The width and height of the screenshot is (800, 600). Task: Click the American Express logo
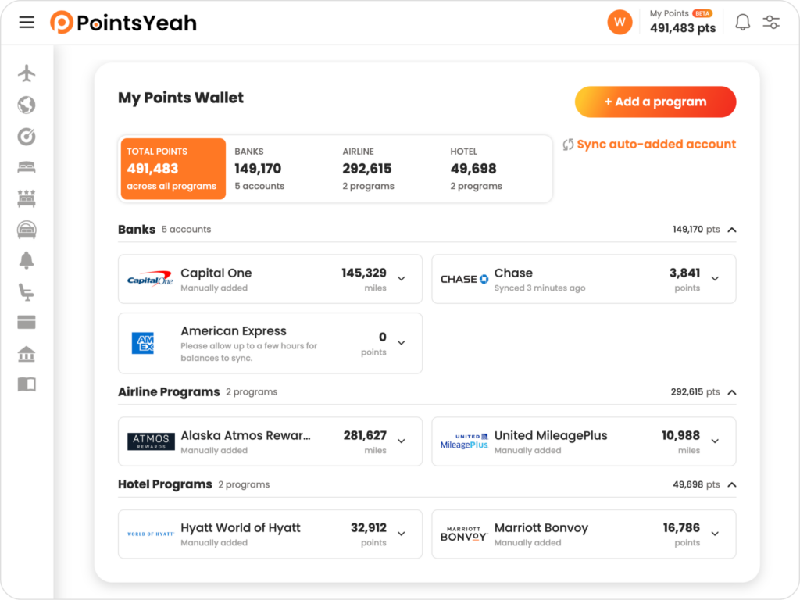pos(143,343)
